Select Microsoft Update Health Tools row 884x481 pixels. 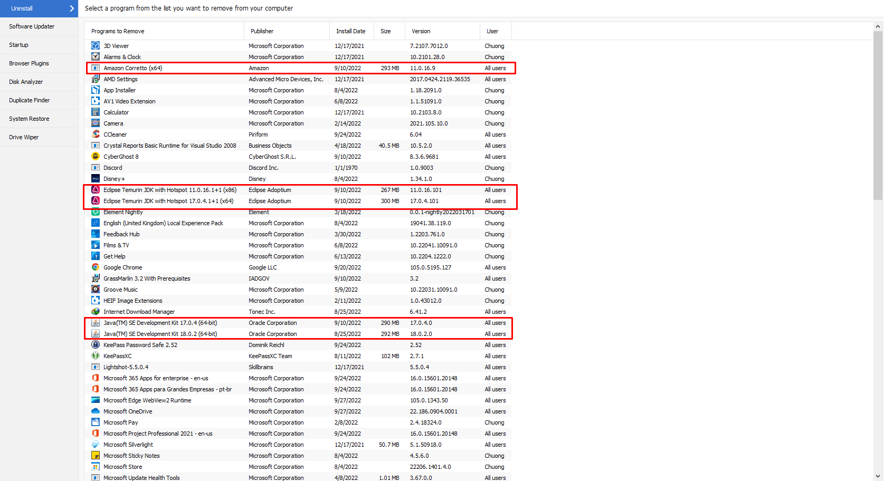(298, 477)
